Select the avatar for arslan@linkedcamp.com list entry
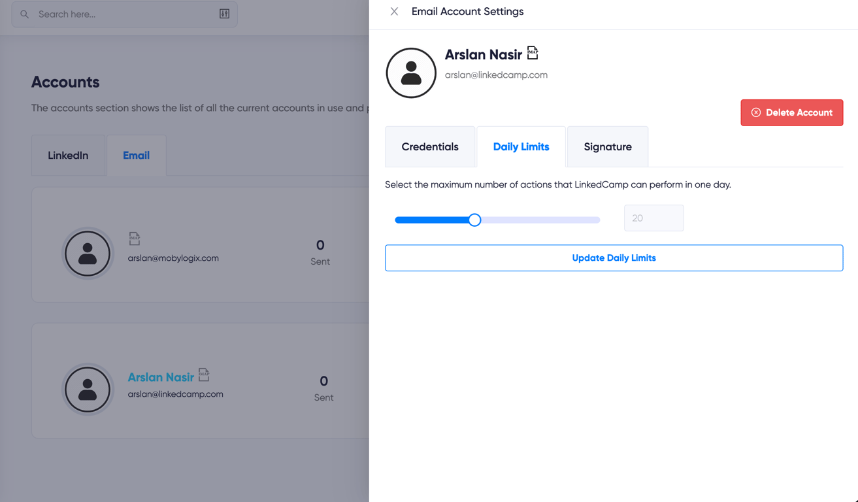The width and height of the screenshot is (858, 502). pos(88,390)
